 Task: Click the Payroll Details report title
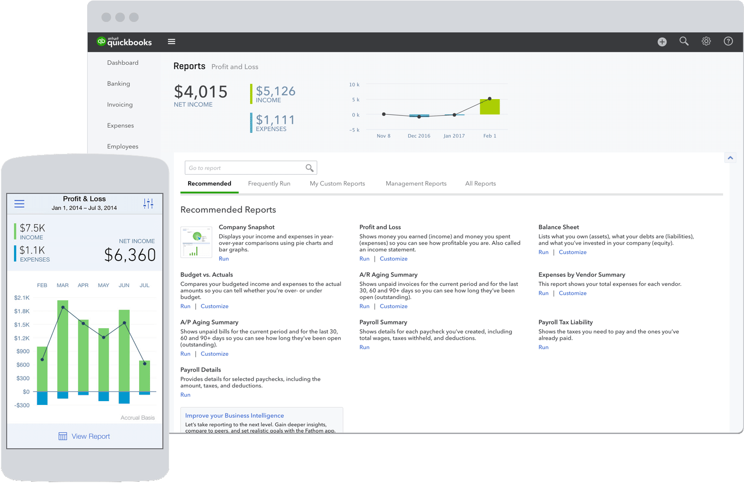(x=201, y=370)
